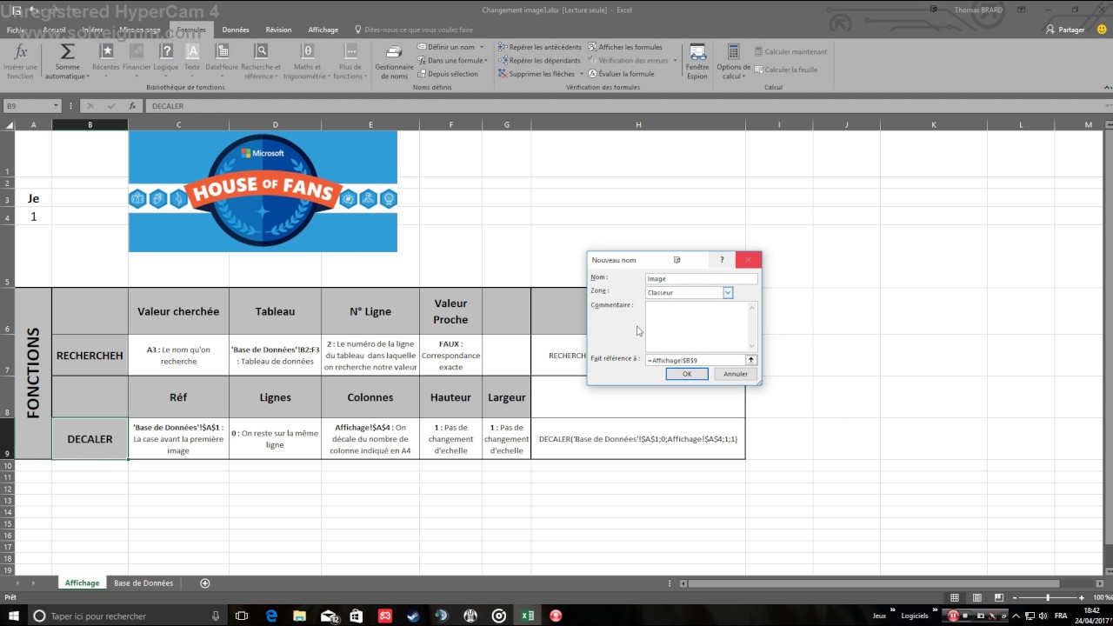
Task: Open Task View on the taskbar
Action: point(242,616)
